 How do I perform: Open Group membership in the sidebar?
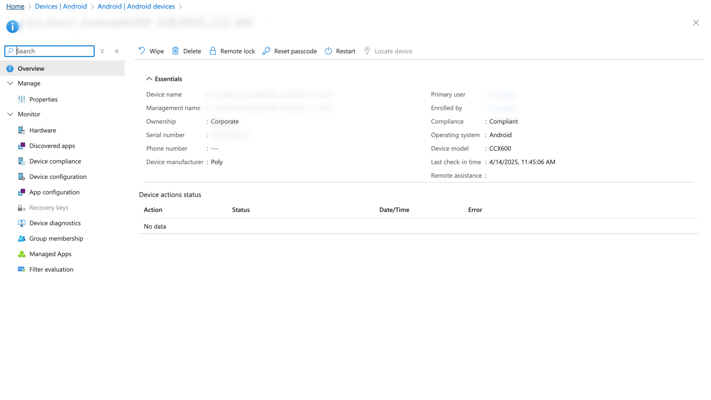click(x=56, y=239)
